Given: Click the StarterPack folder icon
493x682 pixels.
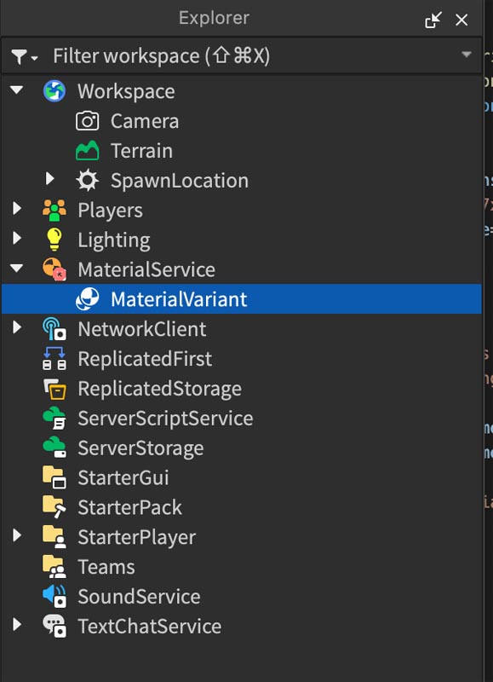Looking at the screenshot, I should click(x=54, y=507).
